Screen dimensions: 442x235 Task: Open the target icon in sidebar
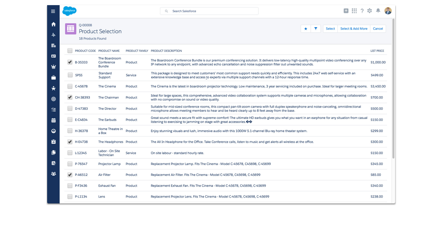pos(53,99)
